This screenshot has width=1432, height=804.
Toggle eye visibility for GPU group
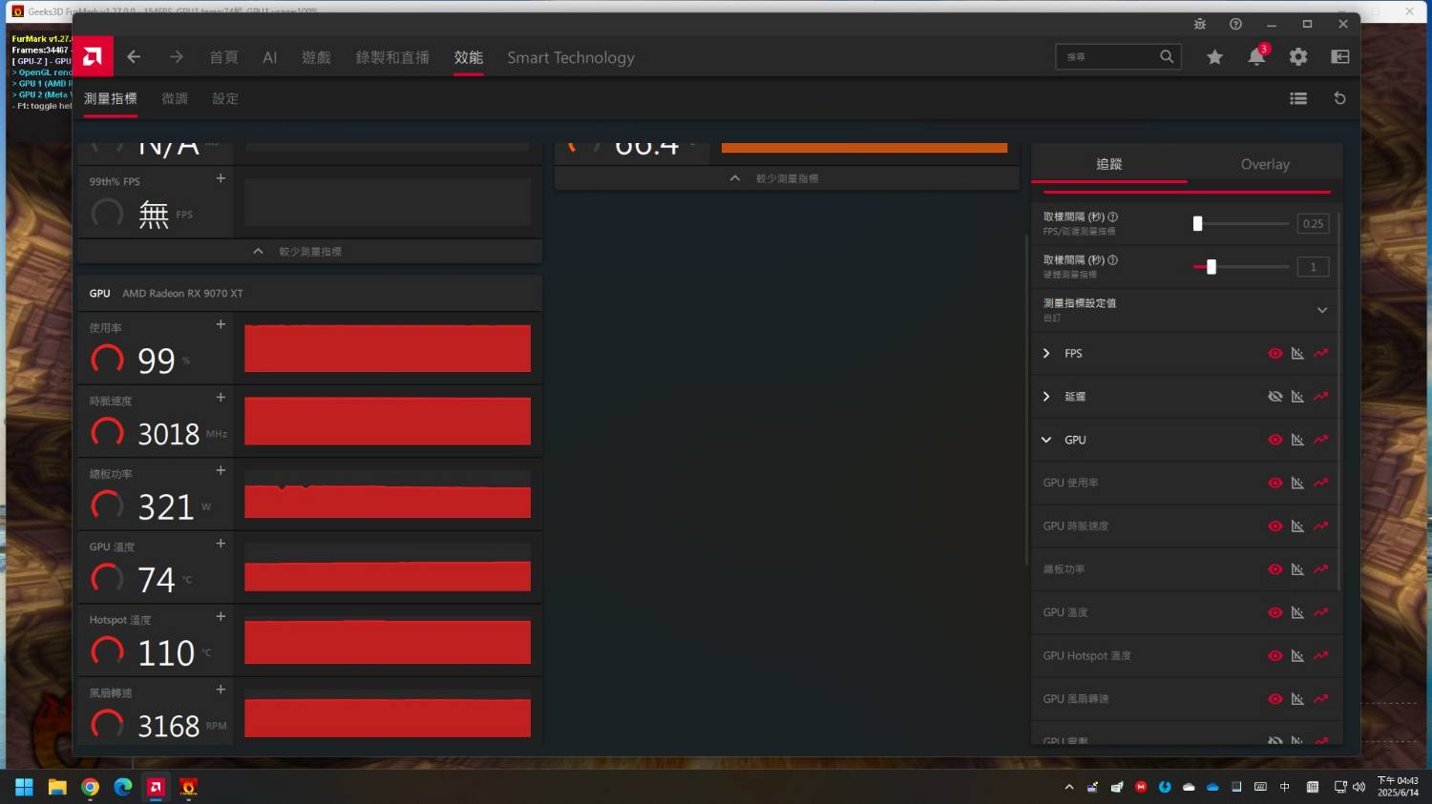pyautogui.click(x=1274, y=440)
